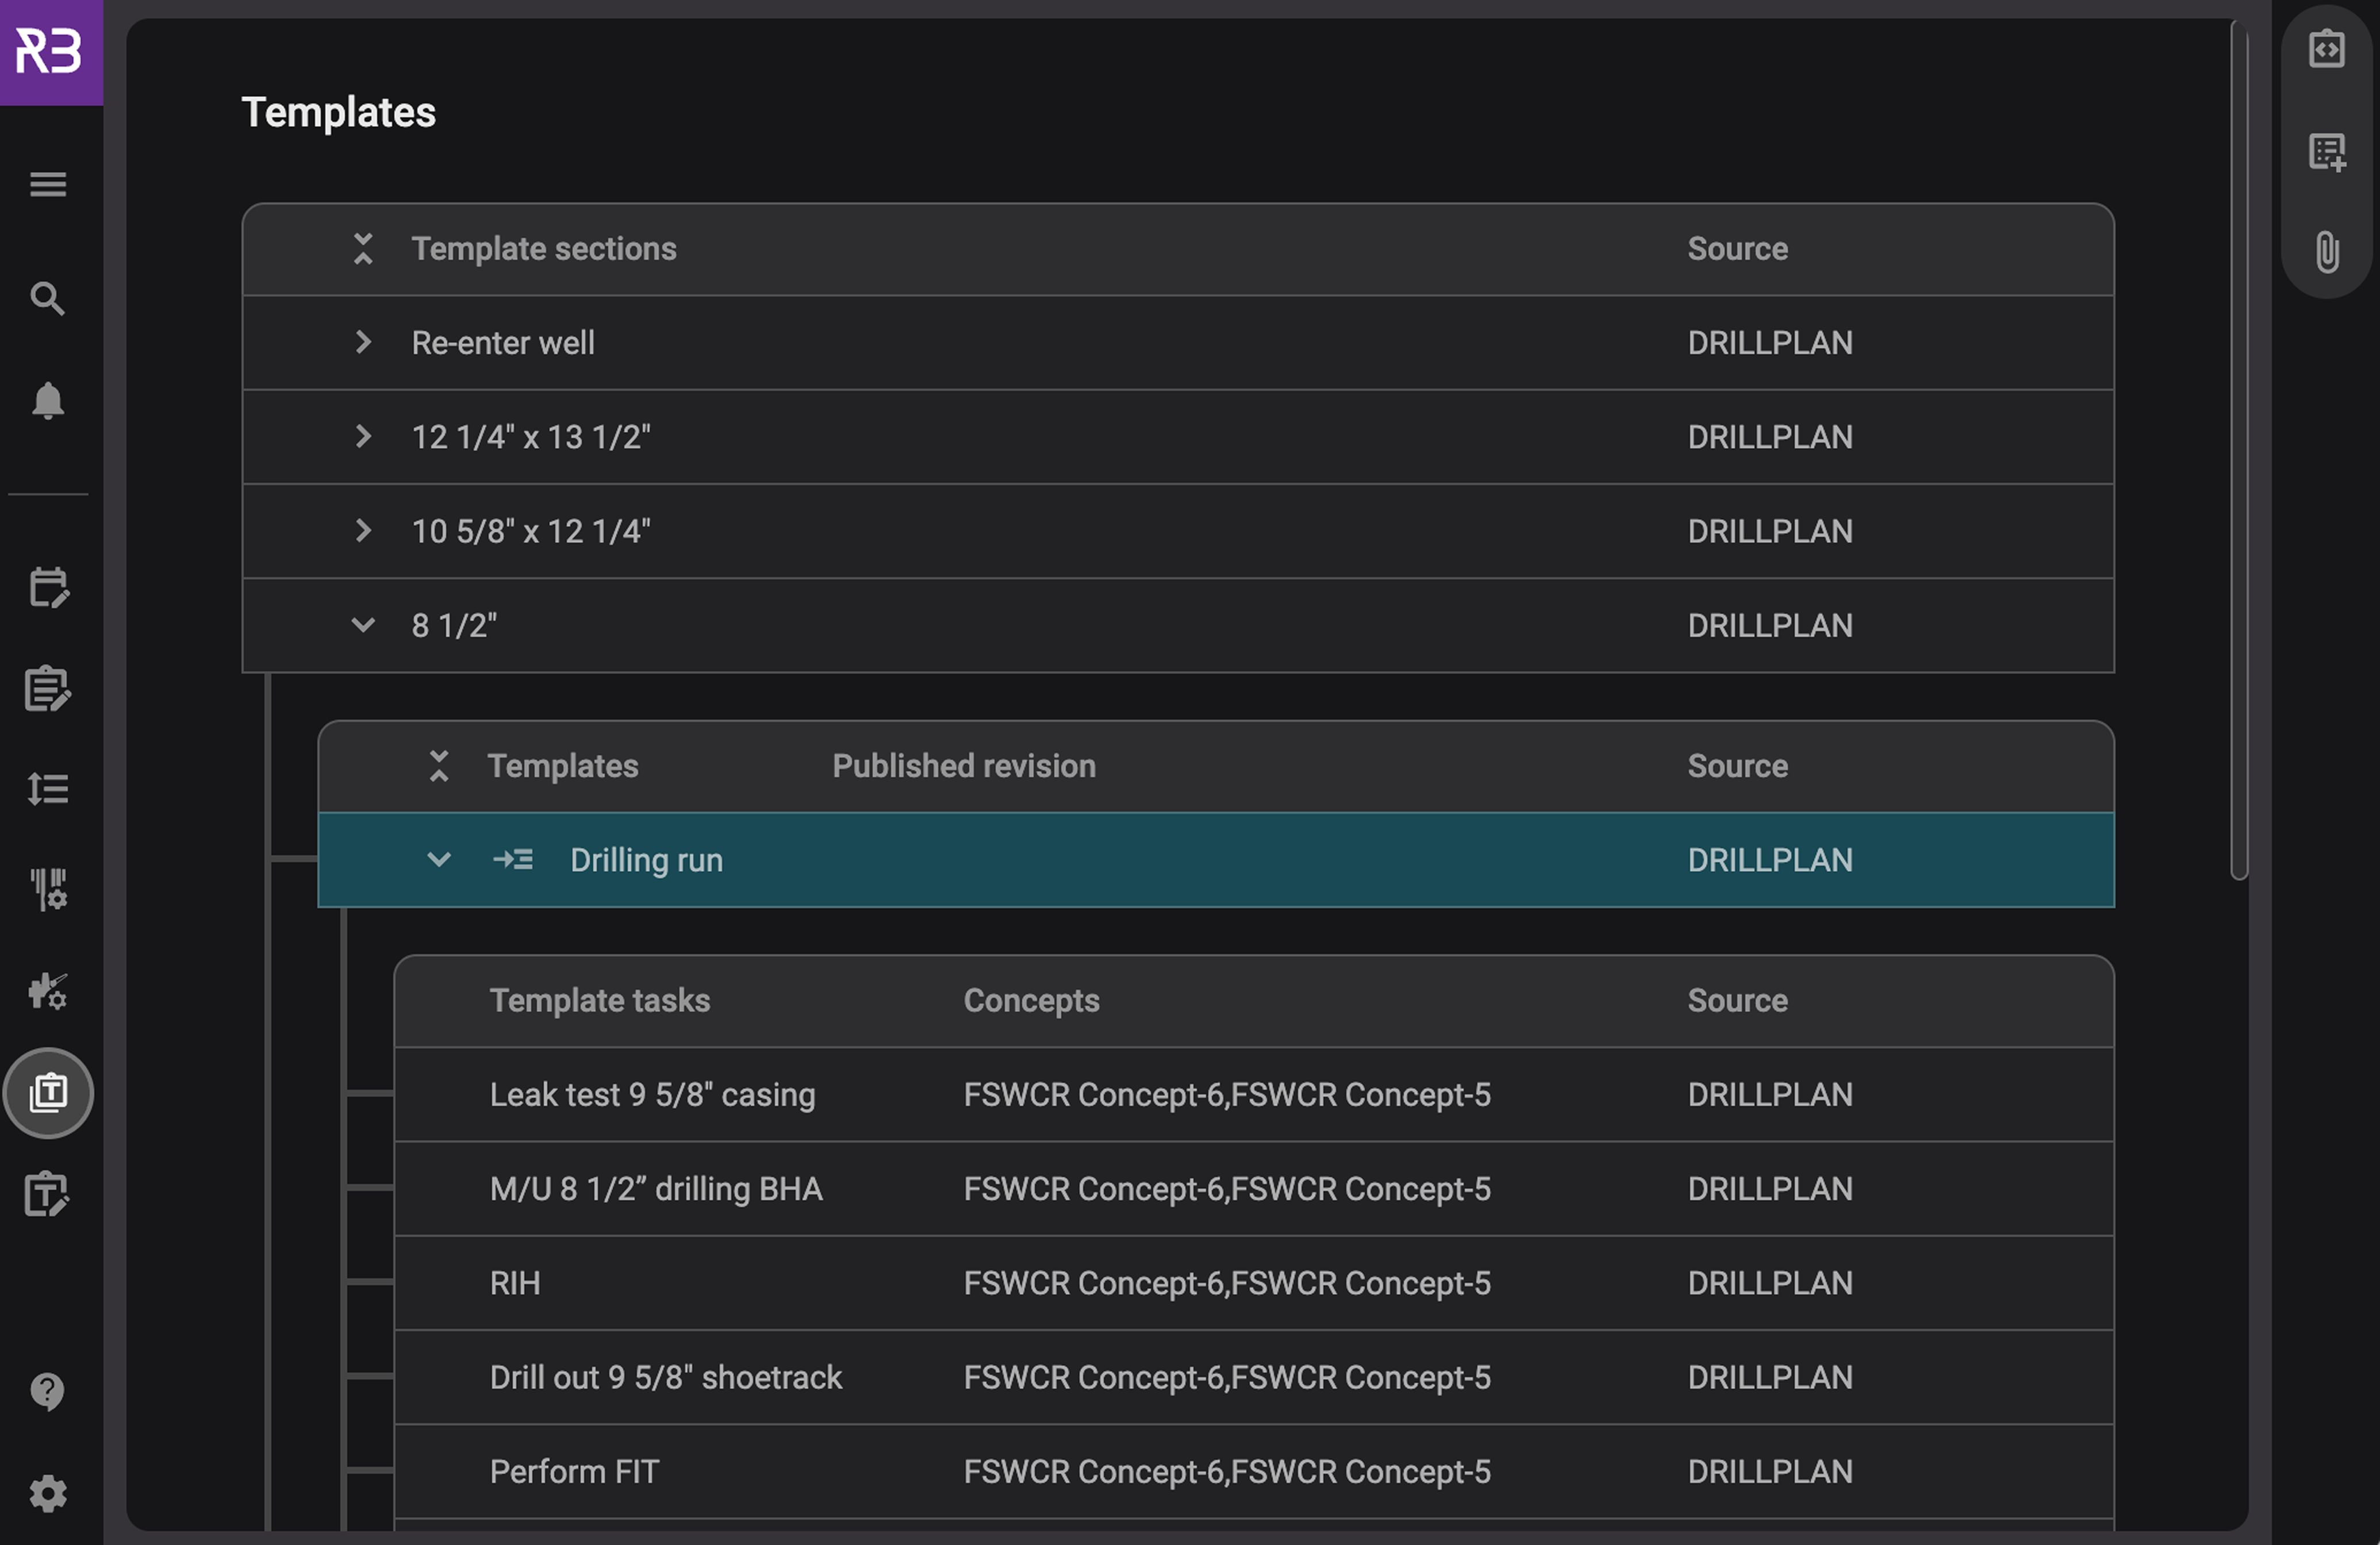The width and height of the screenshot is (2380, 1545).
Task: Click the paperclip attachment icon
Action: pos(2327,252)
